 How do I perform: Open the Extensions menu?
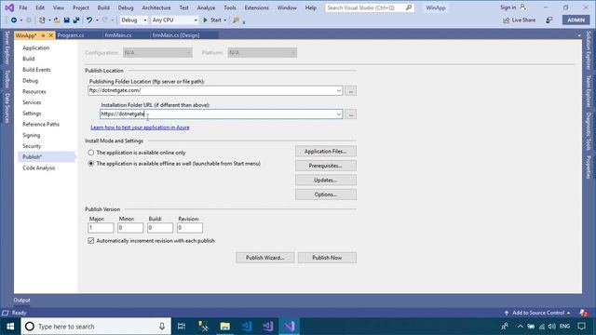[x=256, y=7]
